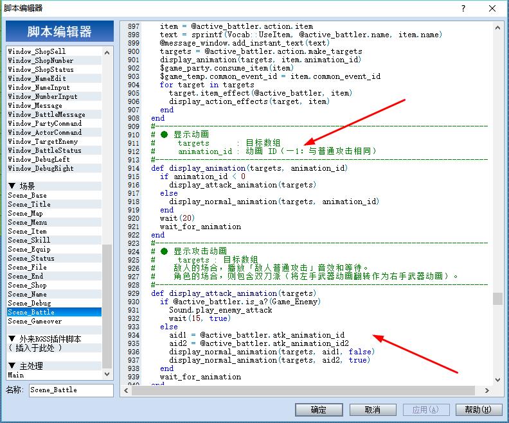Click script list scroll-up arrow
The image size is (509, 423).
click(107, 52)
